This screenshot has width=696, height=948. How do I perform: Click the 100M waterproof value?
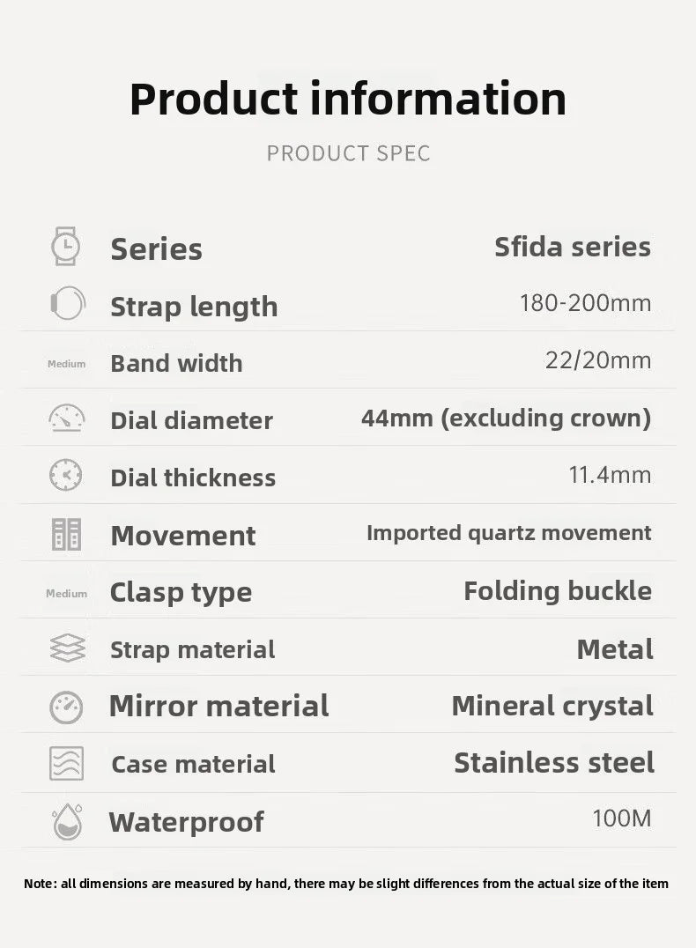(622, 818)
